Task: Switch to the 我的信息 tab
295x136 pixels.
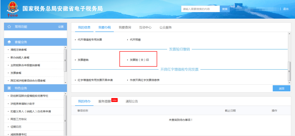Action: pyautogui.click(x=84, y=28)
